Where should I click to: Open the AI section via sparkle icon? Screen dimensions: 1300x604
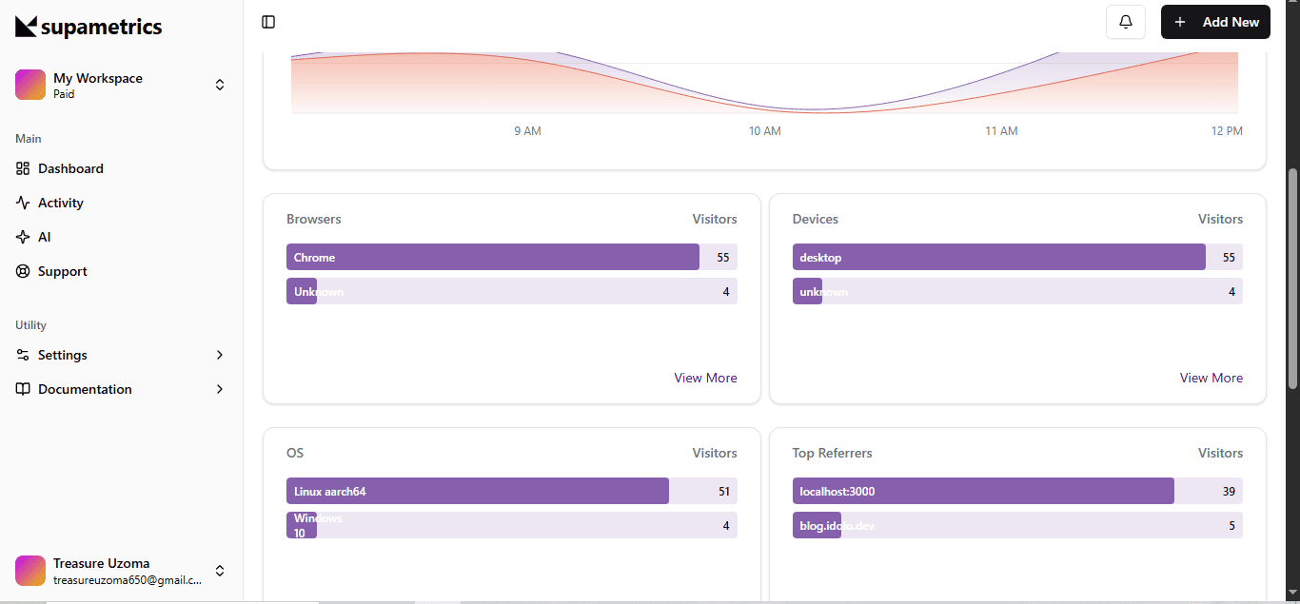(x=23, y=237)
